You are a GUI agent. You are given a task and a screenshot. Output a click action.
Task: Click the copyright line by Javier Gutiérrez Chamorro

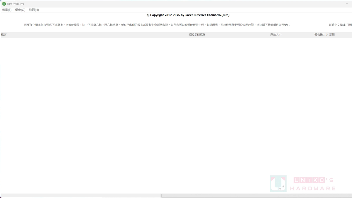coord(188,15)
